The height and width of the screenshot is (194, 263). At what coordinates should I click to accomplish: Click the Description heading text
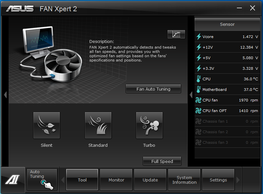pos(102,41)
